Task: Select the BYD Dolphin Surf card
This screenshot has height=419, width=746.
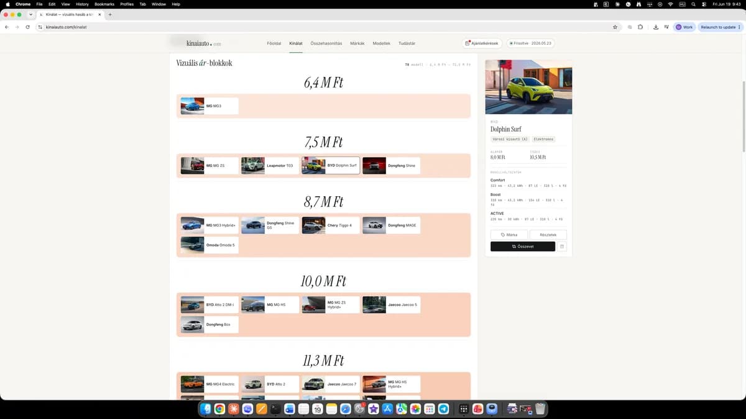Action: coord(330,166)
